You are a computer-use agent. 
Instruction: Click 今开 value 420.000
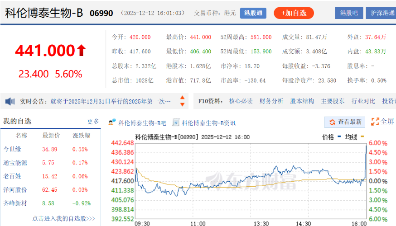point(140,37)
